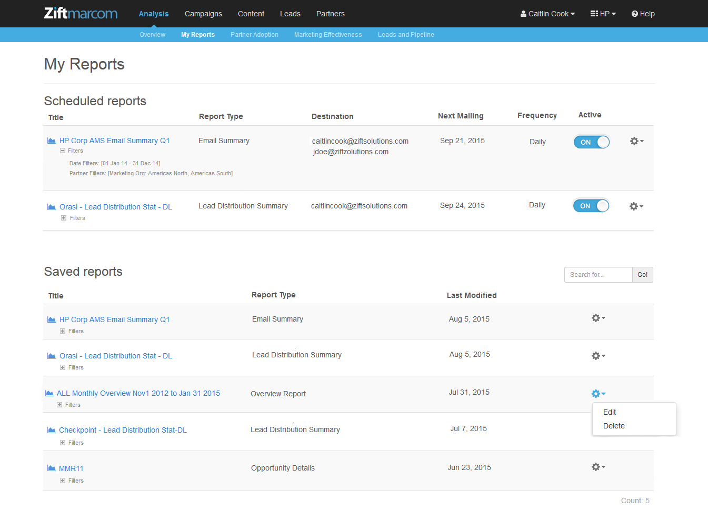Screen dimensions: 708x530
Task: Open gear menu for MMR11 report
Action: coord(598,467)
